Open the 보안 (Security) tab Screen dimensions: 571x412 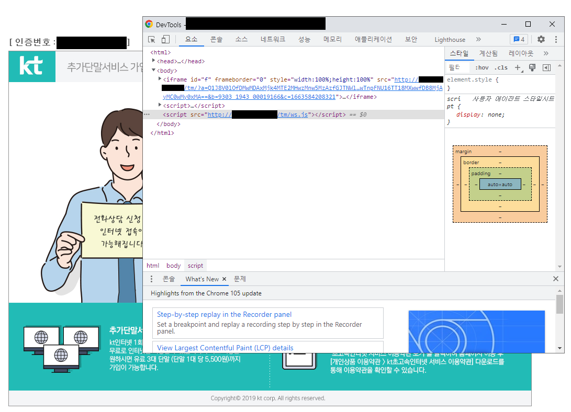click(x=411, y=39)
